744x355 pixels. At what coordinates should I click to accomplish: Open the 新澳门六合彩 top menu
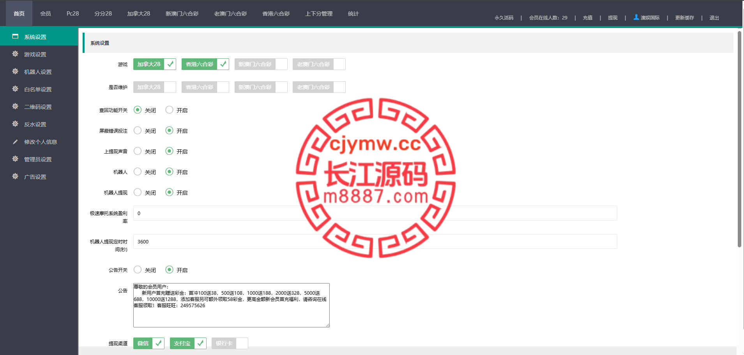pyautogui.click(x=182, y=14)
